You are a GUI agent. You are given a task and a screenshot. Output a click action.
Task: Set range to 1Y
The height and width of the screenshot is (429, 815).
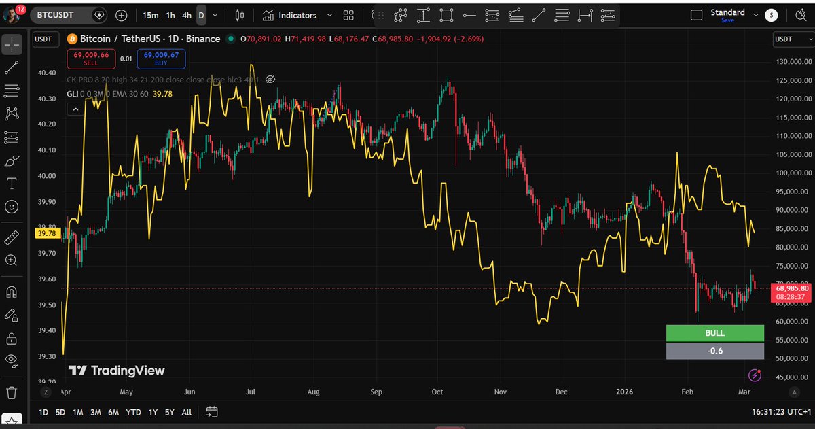click(153, 412)
